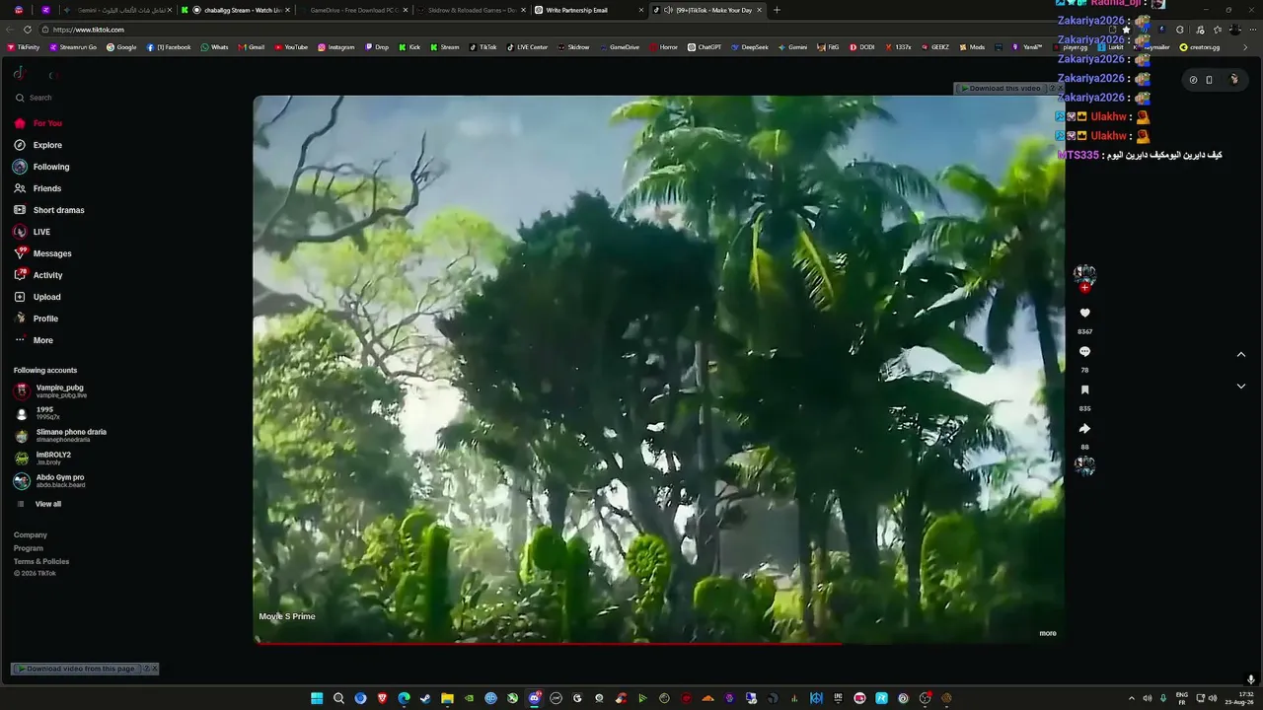Open the Instagram bookmark
The height and width of the screenshot is (710, 1263).
(x=336, y=47)
